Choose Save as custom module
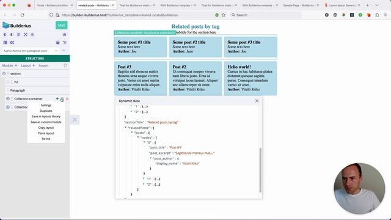Screen dimensions: 391x220 [x=46, y=122]
